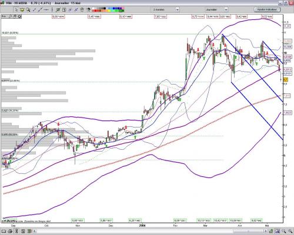Screen dimensions: 294x235
Task: Click the 2006 year label on time axis
Action: 142,226
